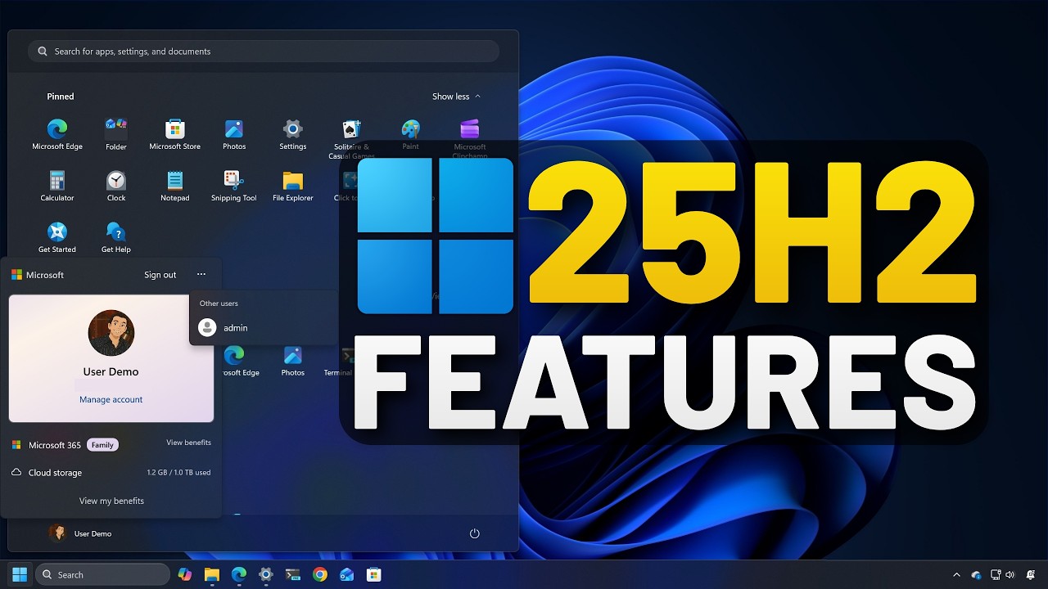Viewport: 1048px width, 589px height.
Task: Click the User Demo profile picture
Action: [111, 333]
